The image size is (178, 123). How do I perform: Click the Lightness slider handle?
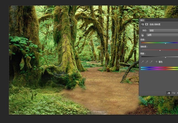[165, 57]
